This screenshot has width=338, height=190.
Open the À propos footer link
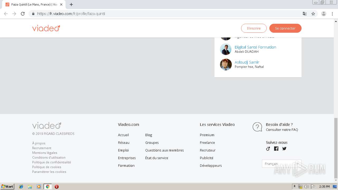coord(39,143)
